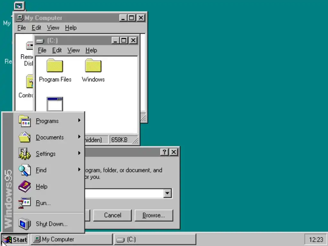Open File menu in My Computer window
The width and height of the screenshot is (328, 246).
coord(21,28)
